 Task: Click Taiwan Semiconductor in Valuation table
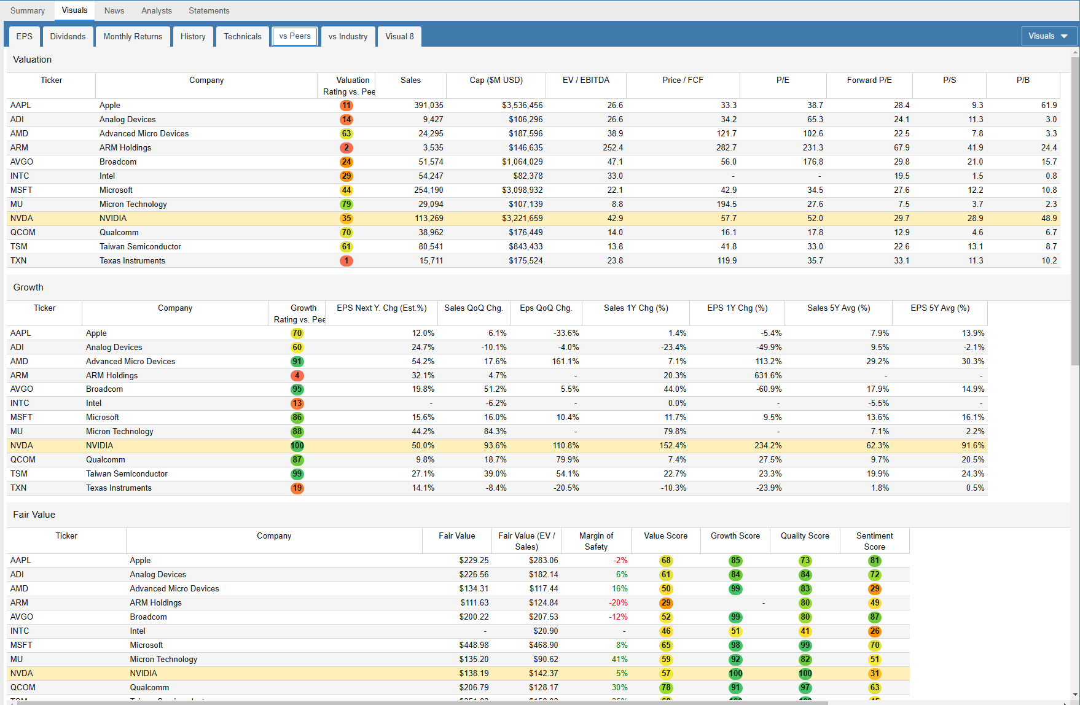click(x=140, y=247)
